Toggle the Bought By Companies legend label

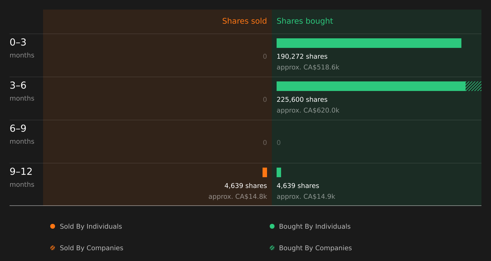(x=315, y=248)
